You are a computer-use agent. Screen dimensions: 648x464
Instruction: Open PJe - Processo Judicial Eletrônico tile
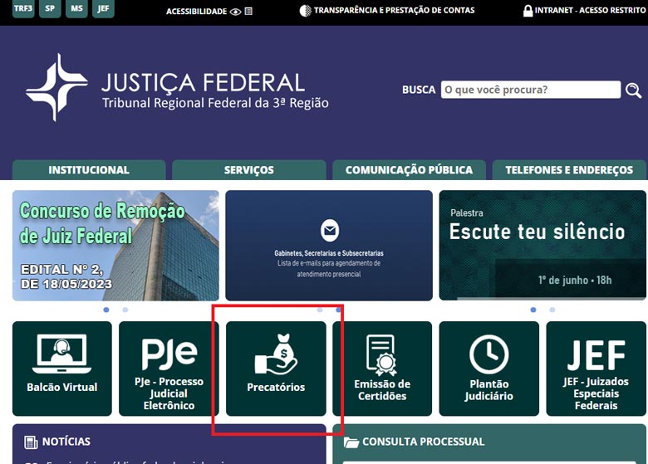pos(169,369)
